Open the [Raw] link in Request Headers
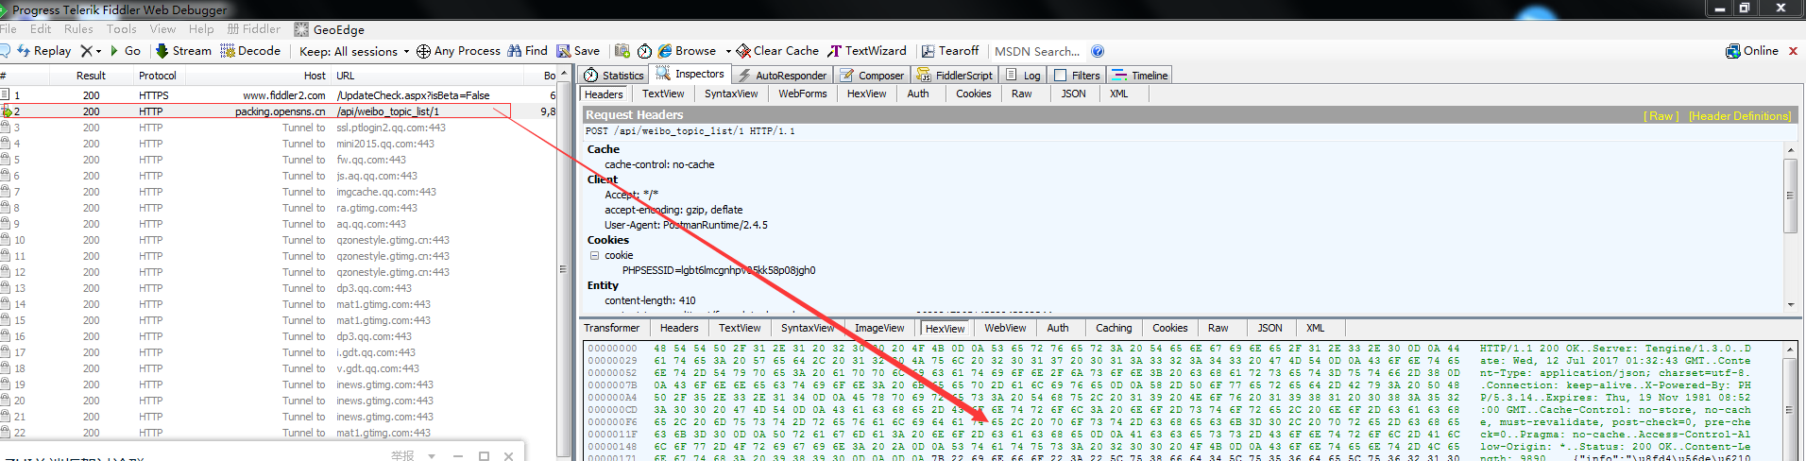1806x461 pixels. 1661,116
